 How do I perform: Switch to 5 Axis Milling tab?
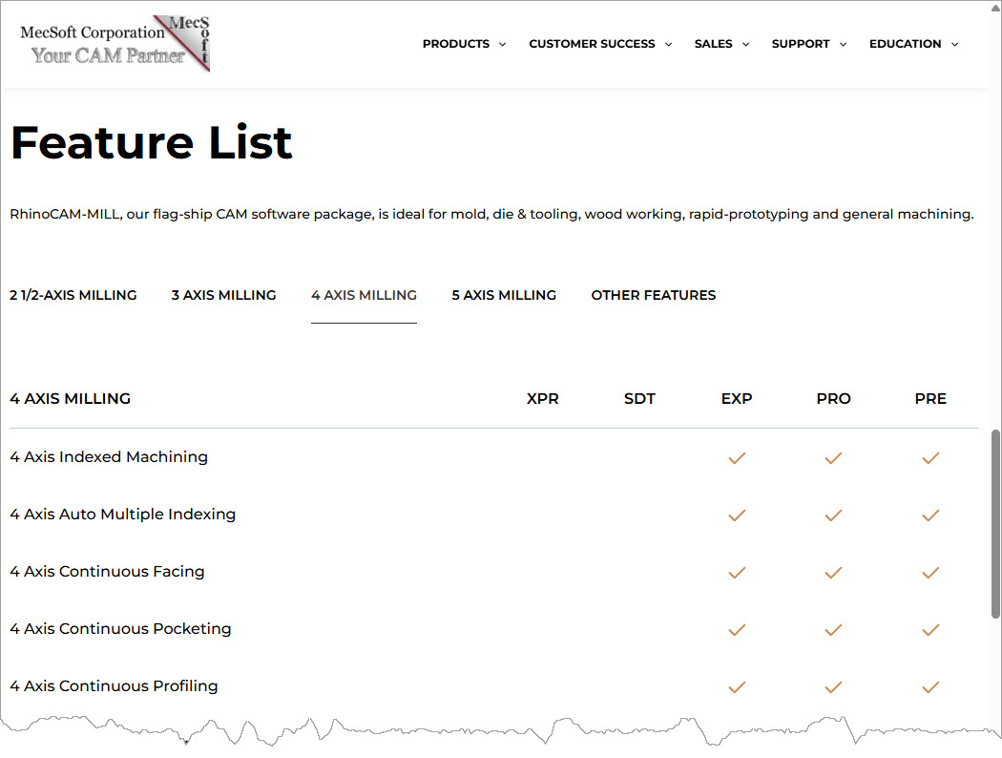point(504,295)
